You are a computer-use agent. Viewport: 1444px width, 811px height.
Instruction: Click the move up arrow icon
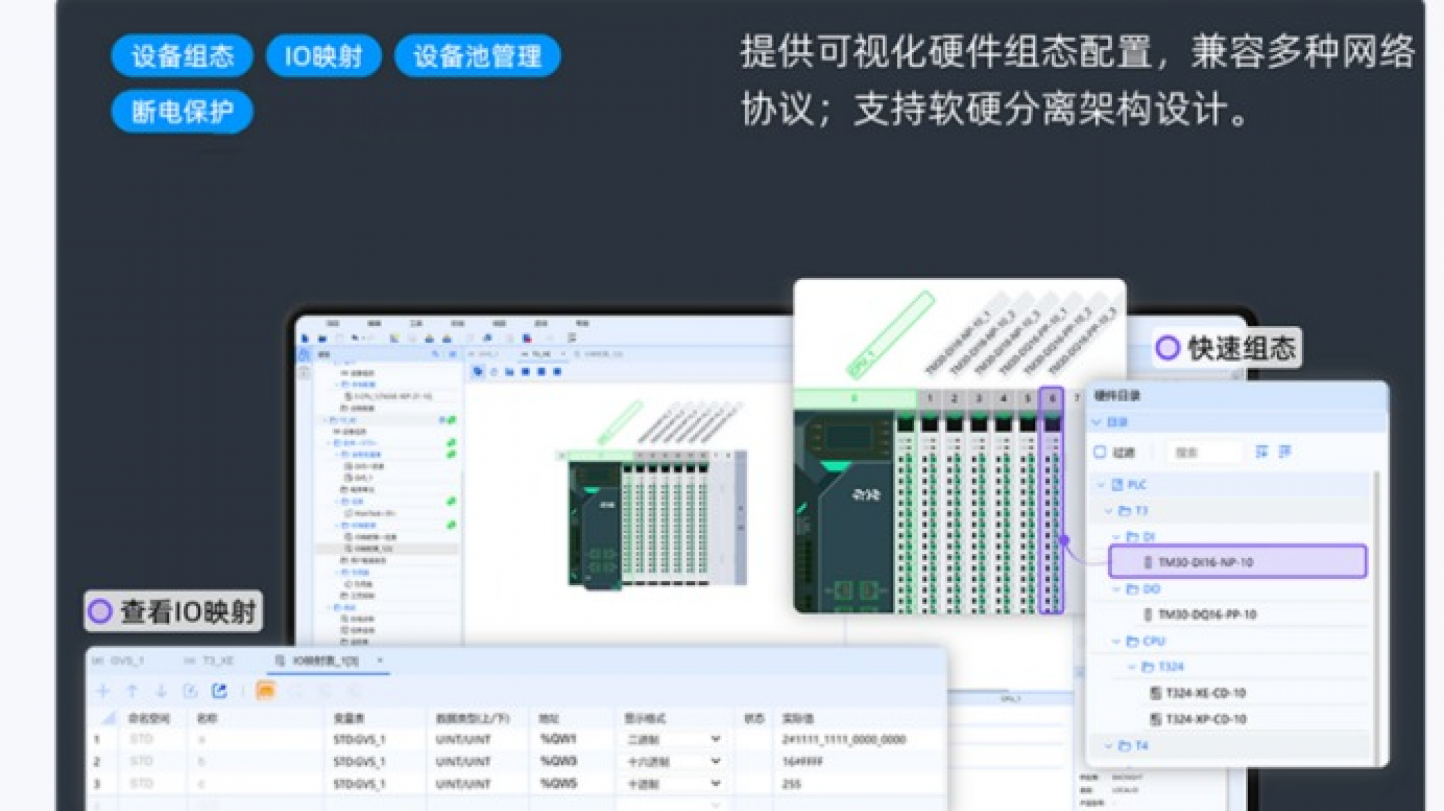pyautogui.click(x=132, y=691)
